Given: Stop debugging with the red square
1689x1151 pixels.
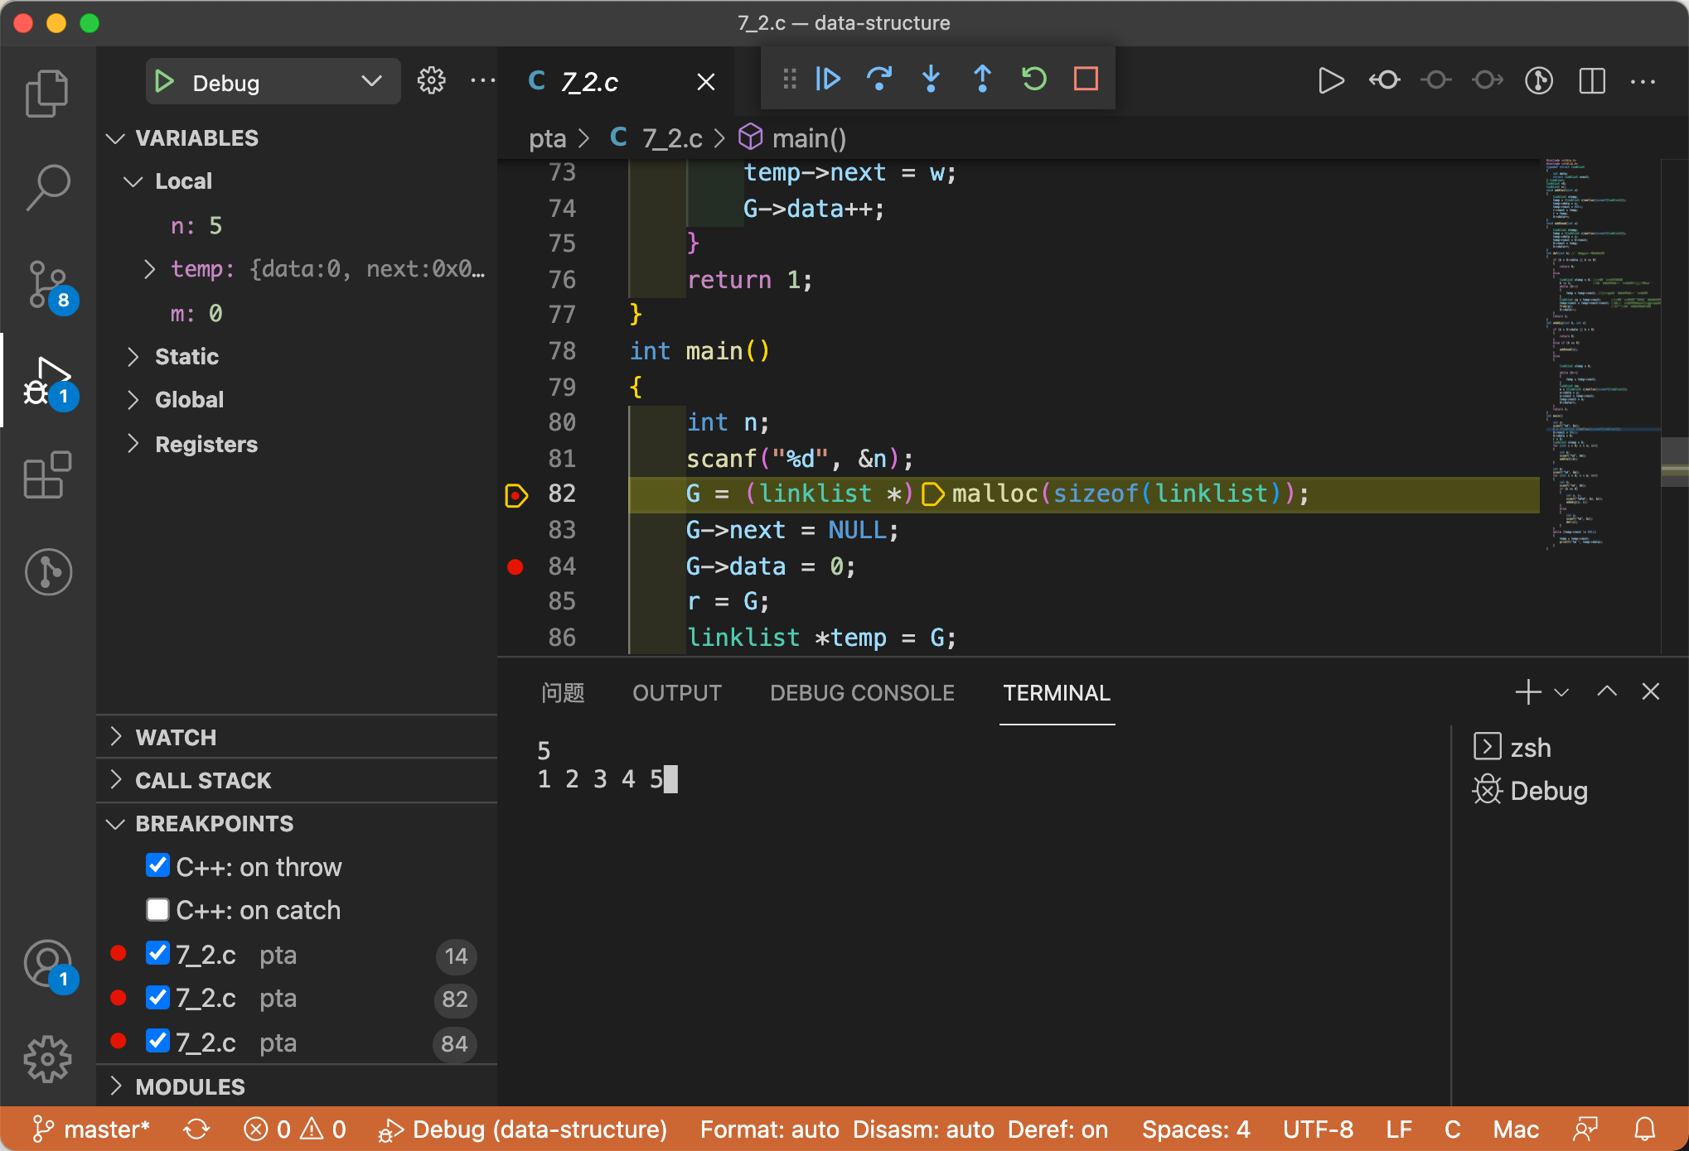Looking at the screenshot, I should click(x=1086, y=79).
